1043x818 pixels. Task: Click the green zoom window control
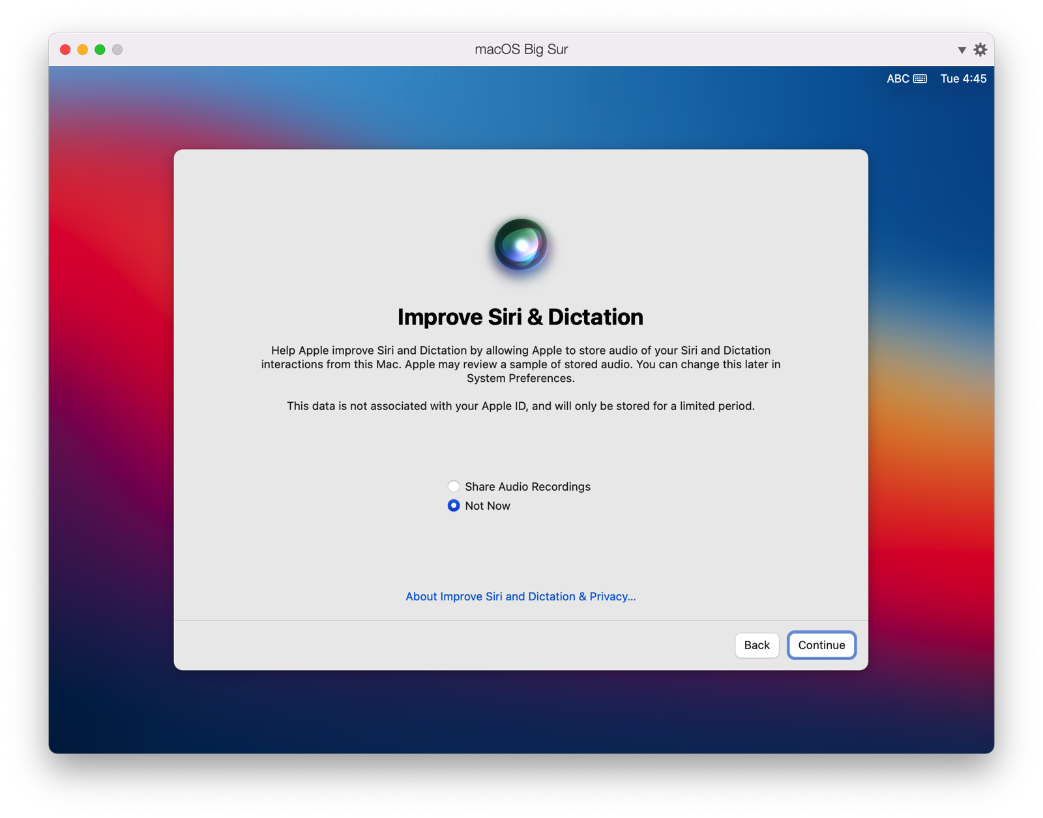99,49
